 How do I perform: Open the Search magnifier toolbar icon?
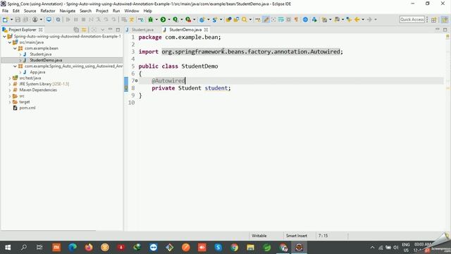point(245,20)
